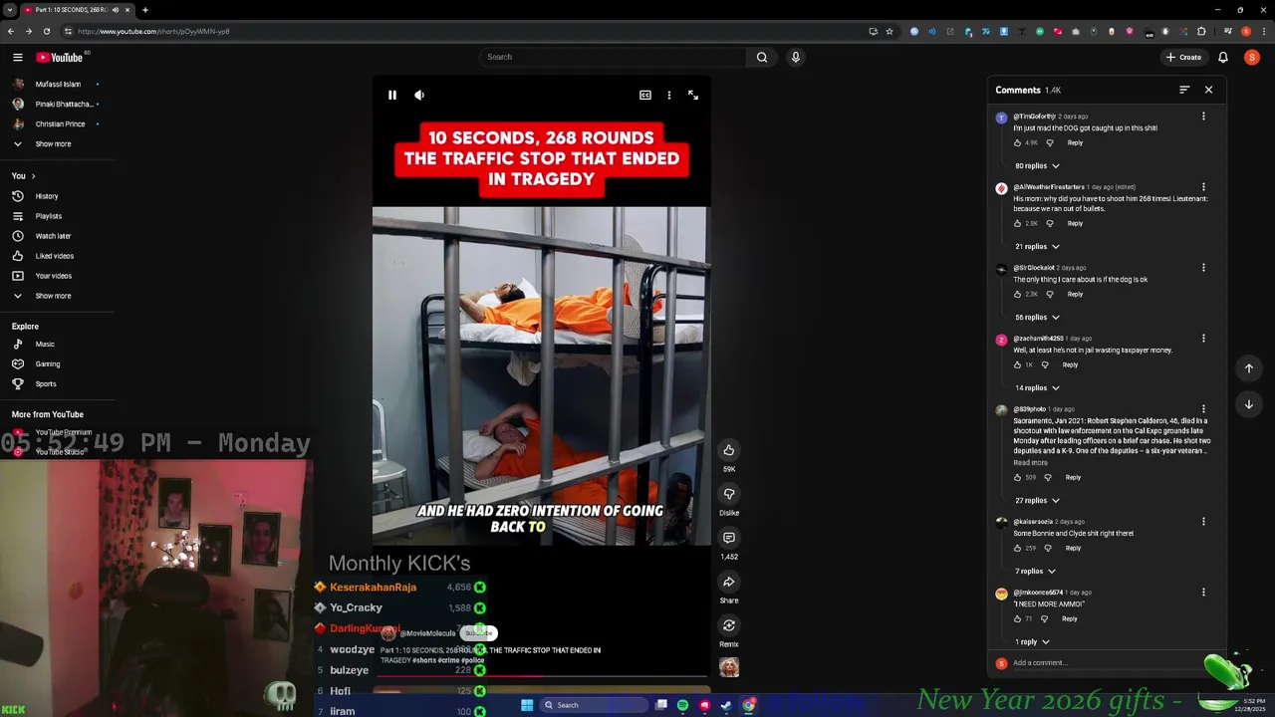1275x717 pixels.
Task: Expand the 80 replies thread
Action: click(x=1037, y=166)
